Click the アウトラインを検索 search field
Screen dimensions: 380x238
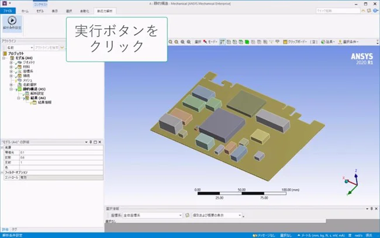point(47,48)
